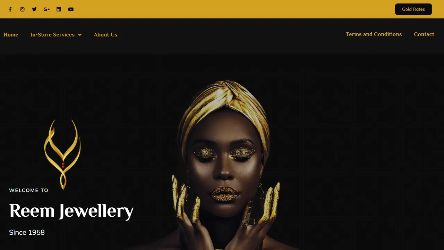
Task: Select the Contact menu link
Action: (424, 34)
